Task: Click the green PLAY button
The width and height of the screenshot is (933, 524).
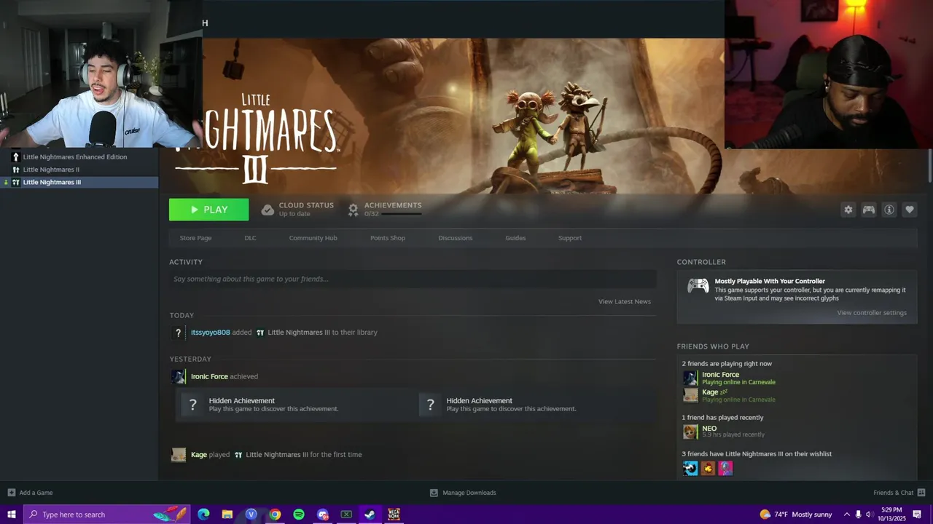Action: (208, 210)
